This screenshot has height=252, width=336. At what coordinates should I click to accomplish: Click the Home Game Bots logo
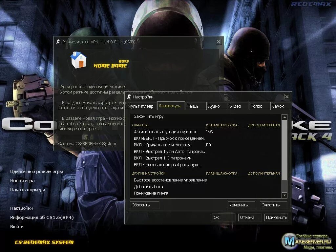pyautogui.click(x=111, y=64)
